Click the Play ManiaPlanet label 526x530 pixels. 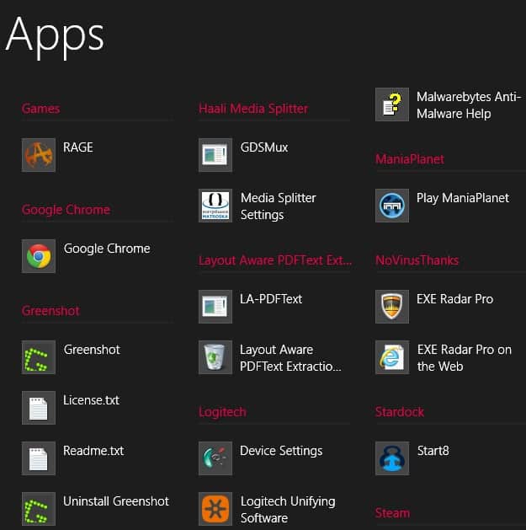click(x=463, y=198)
